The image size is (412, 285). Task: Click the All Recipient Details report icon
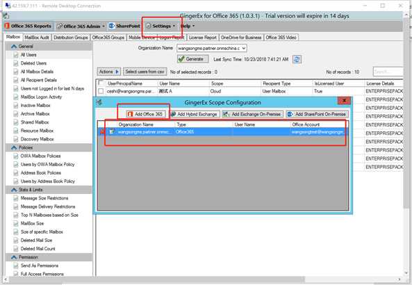[x=16, y=80]
